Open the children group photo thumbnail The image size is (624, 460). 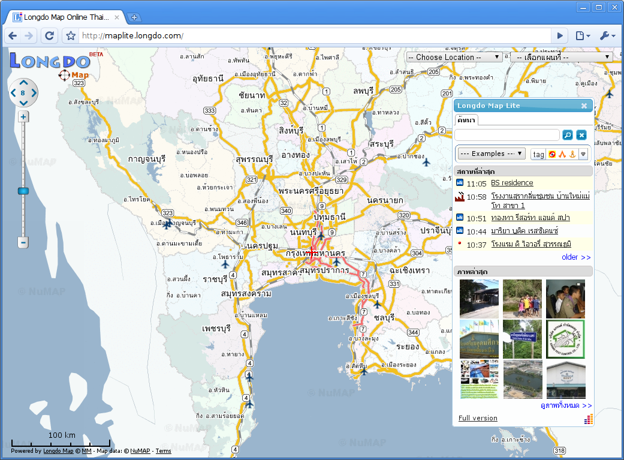coord(522,299)
